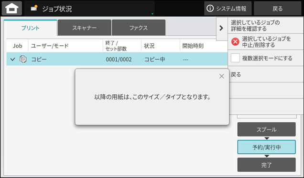
Task: Switch to the スキャナー tab
Action: point(84,28)
